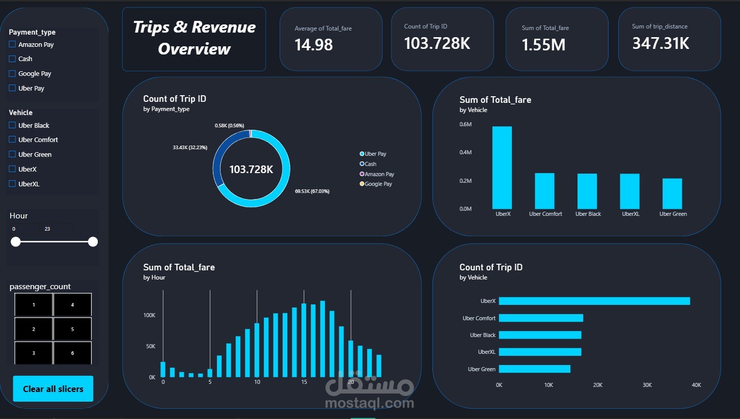Click the Sum of Total_fare card 1.55M
The image size is (740, 419).
(557, 39)
